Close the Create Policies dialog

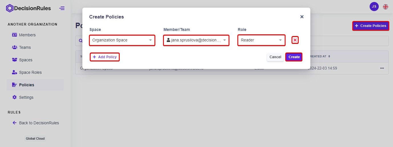tap(302, 17)
